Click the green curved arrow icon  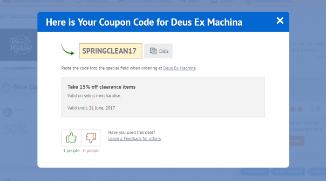click(68, 49)
